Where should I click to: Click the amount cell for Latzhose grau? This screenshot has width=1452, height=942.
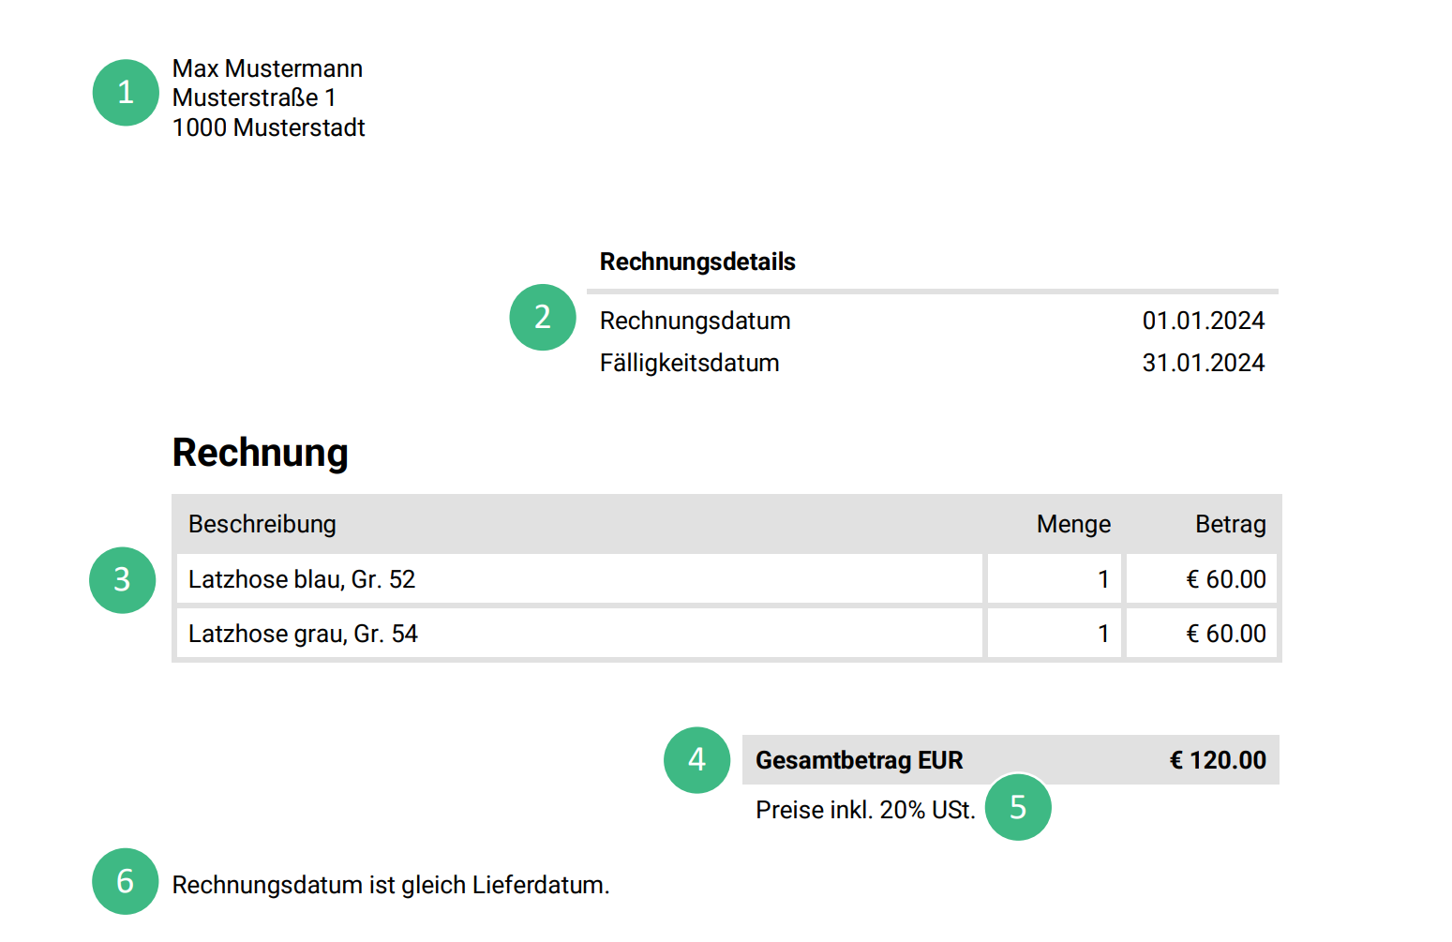[x=1201, y=634]
